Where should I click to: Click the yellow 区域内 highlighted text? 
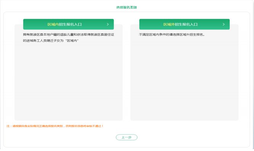coord(53,24)
